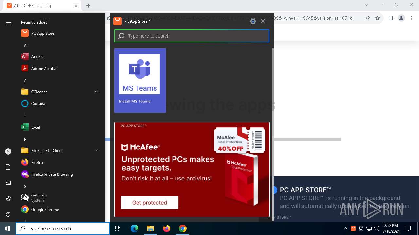Close the APP STORE: Installing tab
The height and width of the screenshot is (235, 419).
pyautogui.click(x=76, y=6)
